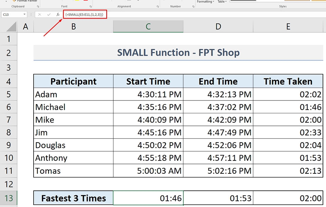Select row 13 header
This screenshot has height=207, width=326.
tap(8, 198)
